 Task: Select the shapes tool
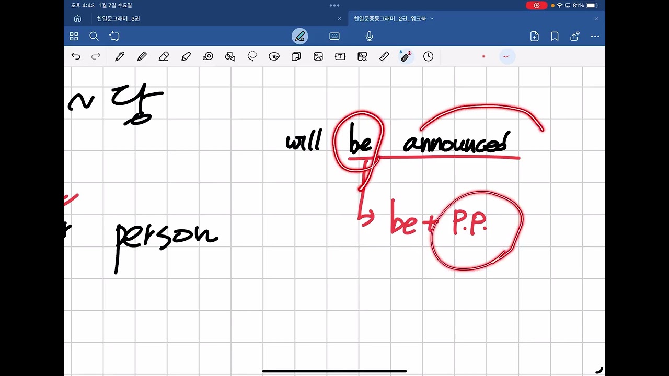[x=230, y=56]
